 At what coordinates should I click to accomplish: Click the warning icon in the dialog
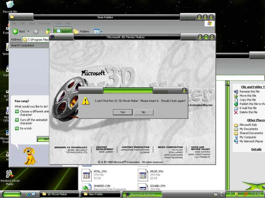pyautogui.click(x=86, y=101)
